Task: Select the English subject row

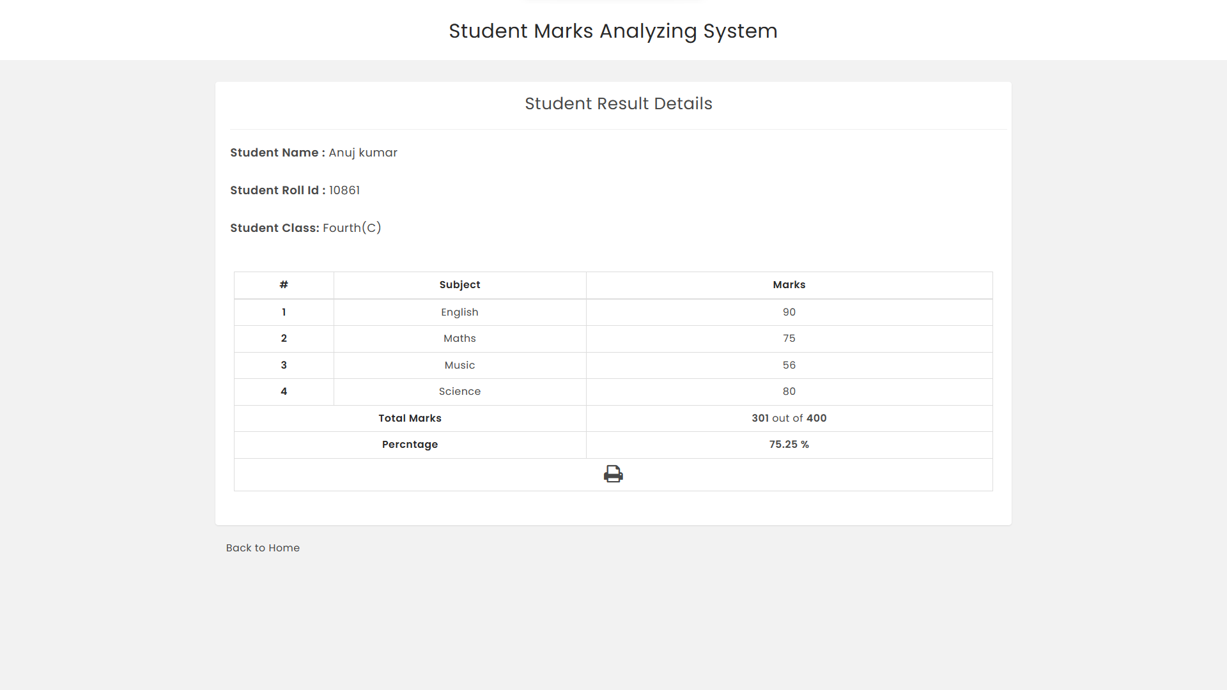Action: point(459,312)
